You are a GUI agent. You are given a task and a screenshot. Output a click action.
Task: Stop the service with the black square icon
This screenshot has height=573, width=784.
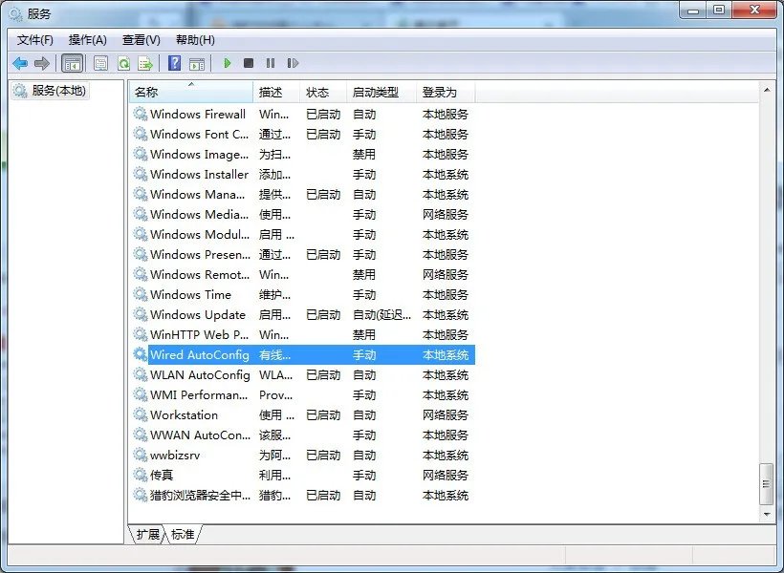pyautogui.click(x=247, y=63)
